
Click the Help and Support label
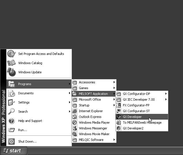tap(30, 121)
